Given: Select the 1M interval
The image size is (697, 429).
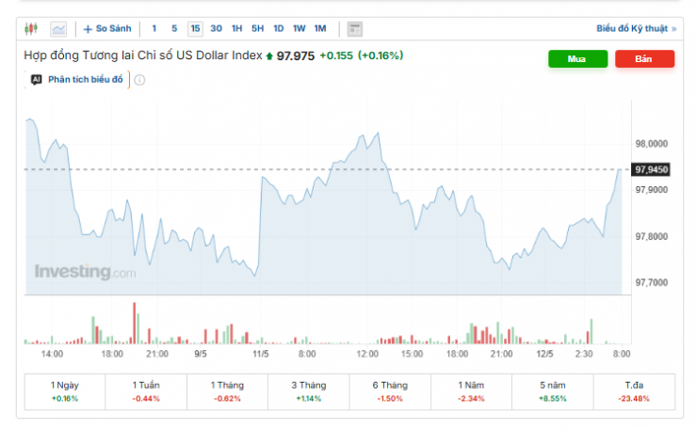Looking at the screenshot, I should click(x=320, y=29).
